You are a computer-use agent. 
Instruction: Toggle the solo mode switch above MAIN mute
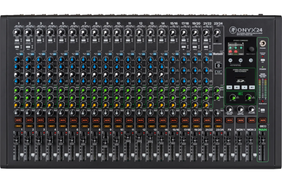click(x=263, y=110)
